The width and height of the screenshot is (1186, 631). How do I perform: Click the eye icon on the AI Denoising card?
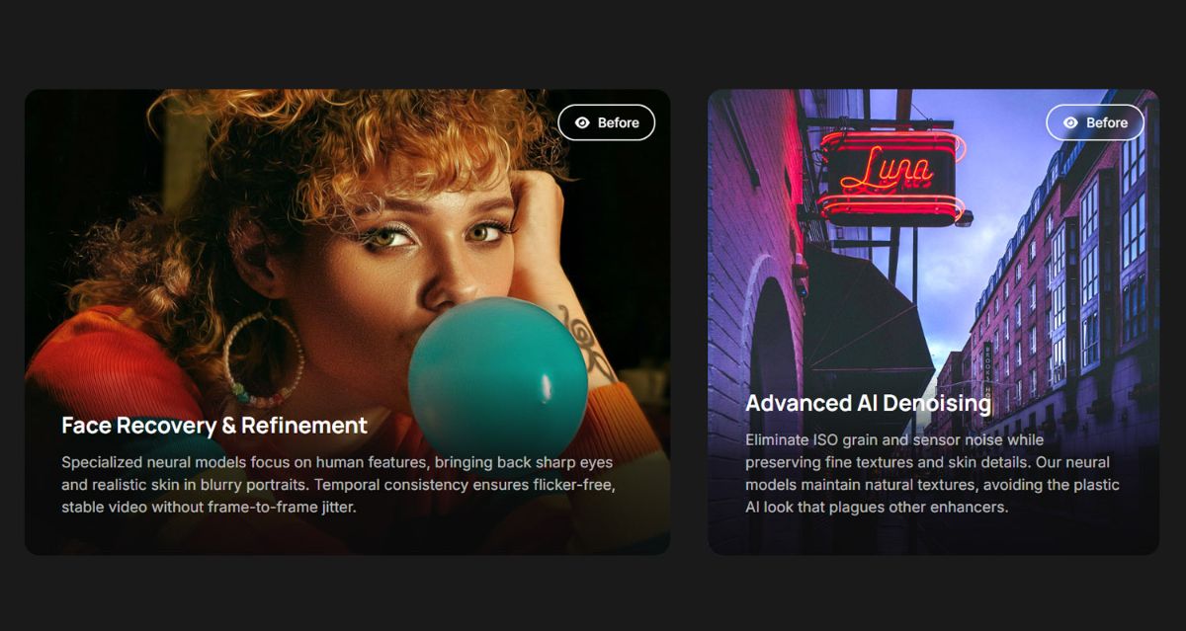point(1070,122)
